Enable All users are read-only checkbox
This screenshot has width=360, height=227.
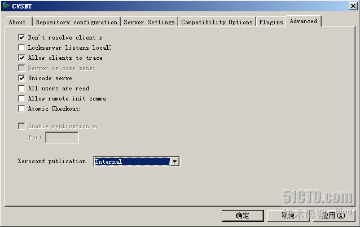point(22,88)
